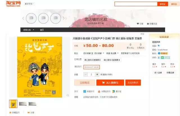
Task: Click the third camera placeholder circle
Action: [56, 18]
